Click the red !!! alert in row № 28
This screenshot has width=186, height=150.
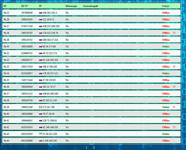coord(174,33)
